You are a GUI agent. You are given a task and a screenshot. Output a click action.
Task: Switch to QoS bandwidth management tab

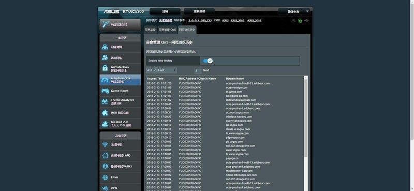167,30
